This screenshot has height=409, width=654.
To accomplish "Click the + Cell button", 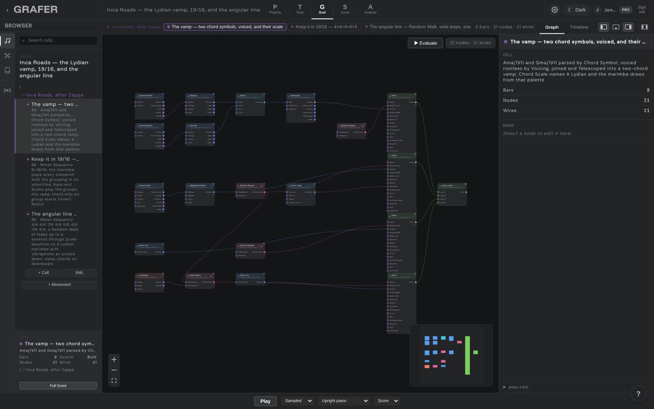I will 43,272.
